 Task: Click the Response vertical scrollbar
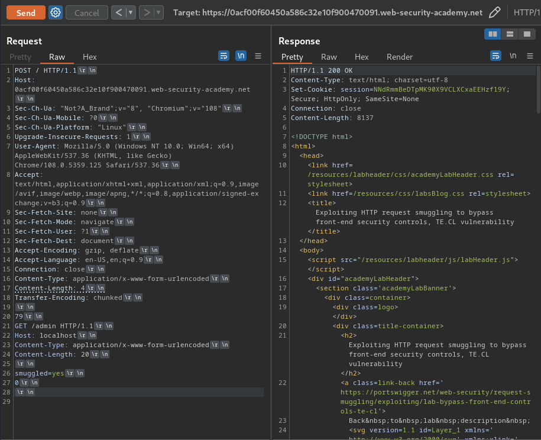(x=538, y=90)
